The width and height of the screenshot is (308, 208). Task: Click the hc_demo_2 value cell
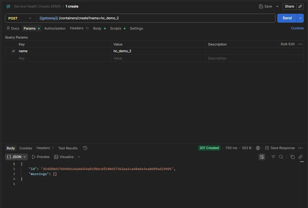point(158,51)
